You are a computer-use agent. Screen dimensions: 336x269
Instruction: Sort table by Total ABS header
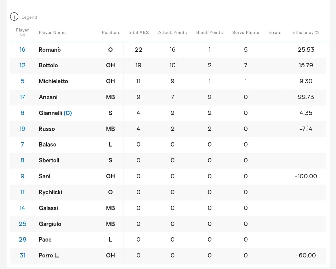click(x=138, y=32)
